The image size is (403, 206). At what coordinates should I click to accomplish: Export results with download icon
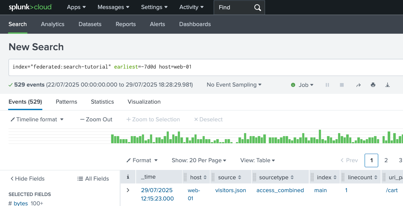click(x=388, y=85)
